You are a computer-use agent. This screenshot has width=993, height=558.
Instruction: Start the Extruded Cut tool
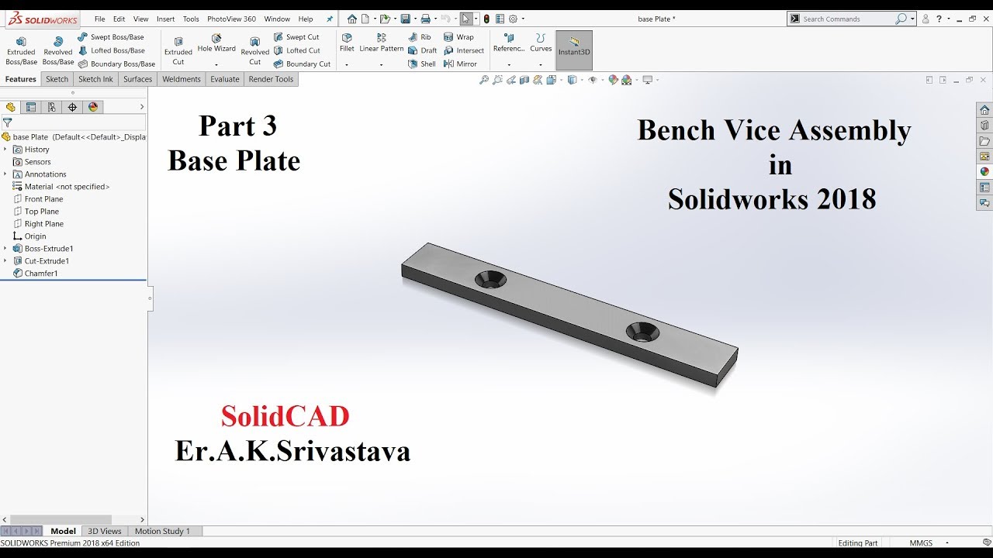point(178,50)
